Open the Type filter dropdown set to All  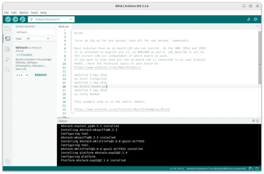[x=37, y=39]
